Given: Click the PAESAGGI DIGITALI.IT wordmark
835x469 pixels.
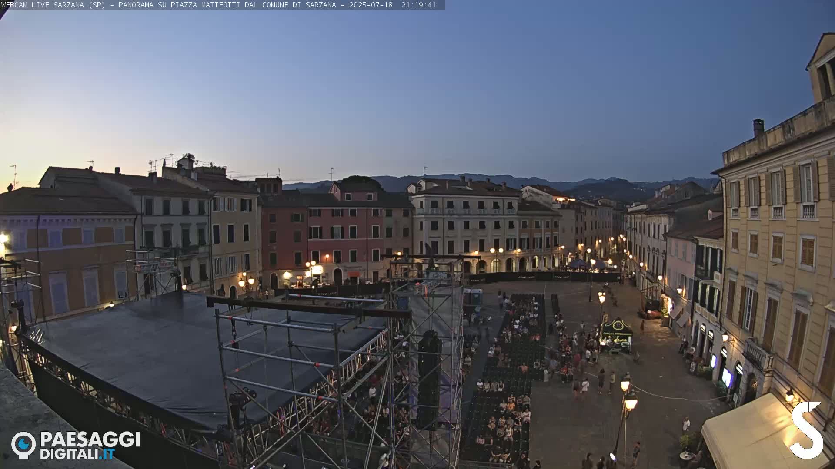Looking at the screenshot, I should tap(90, 446).
